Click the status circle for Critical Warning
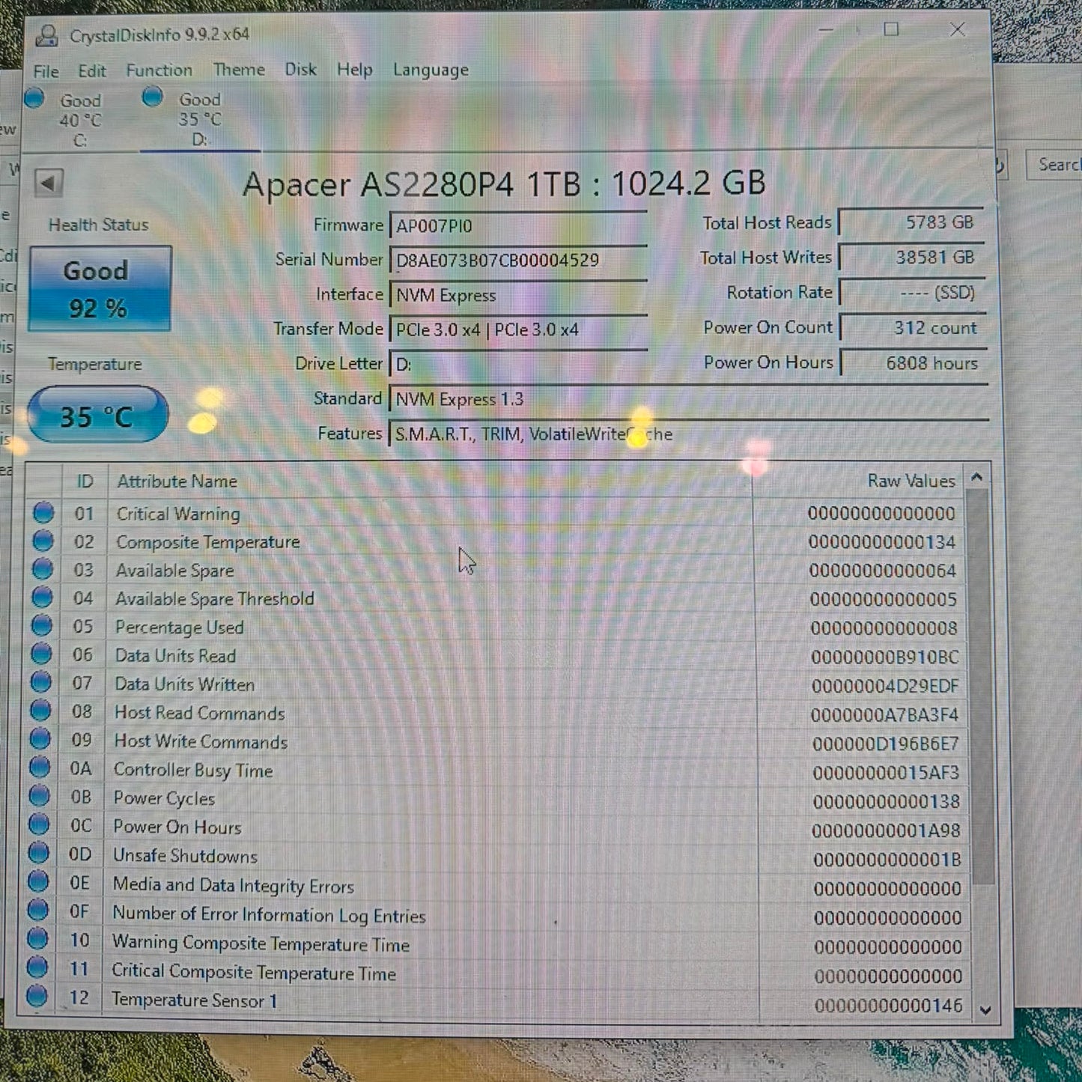 pos(43,513)
